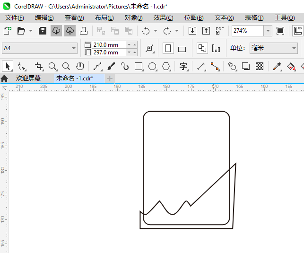304x253 pixels.
Task: Redo the last action
Action: click(x=167, y=31)
